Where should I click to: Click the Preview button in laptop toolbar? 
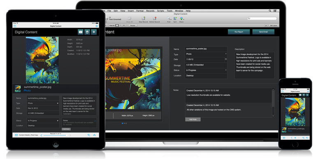pos(132,26)
